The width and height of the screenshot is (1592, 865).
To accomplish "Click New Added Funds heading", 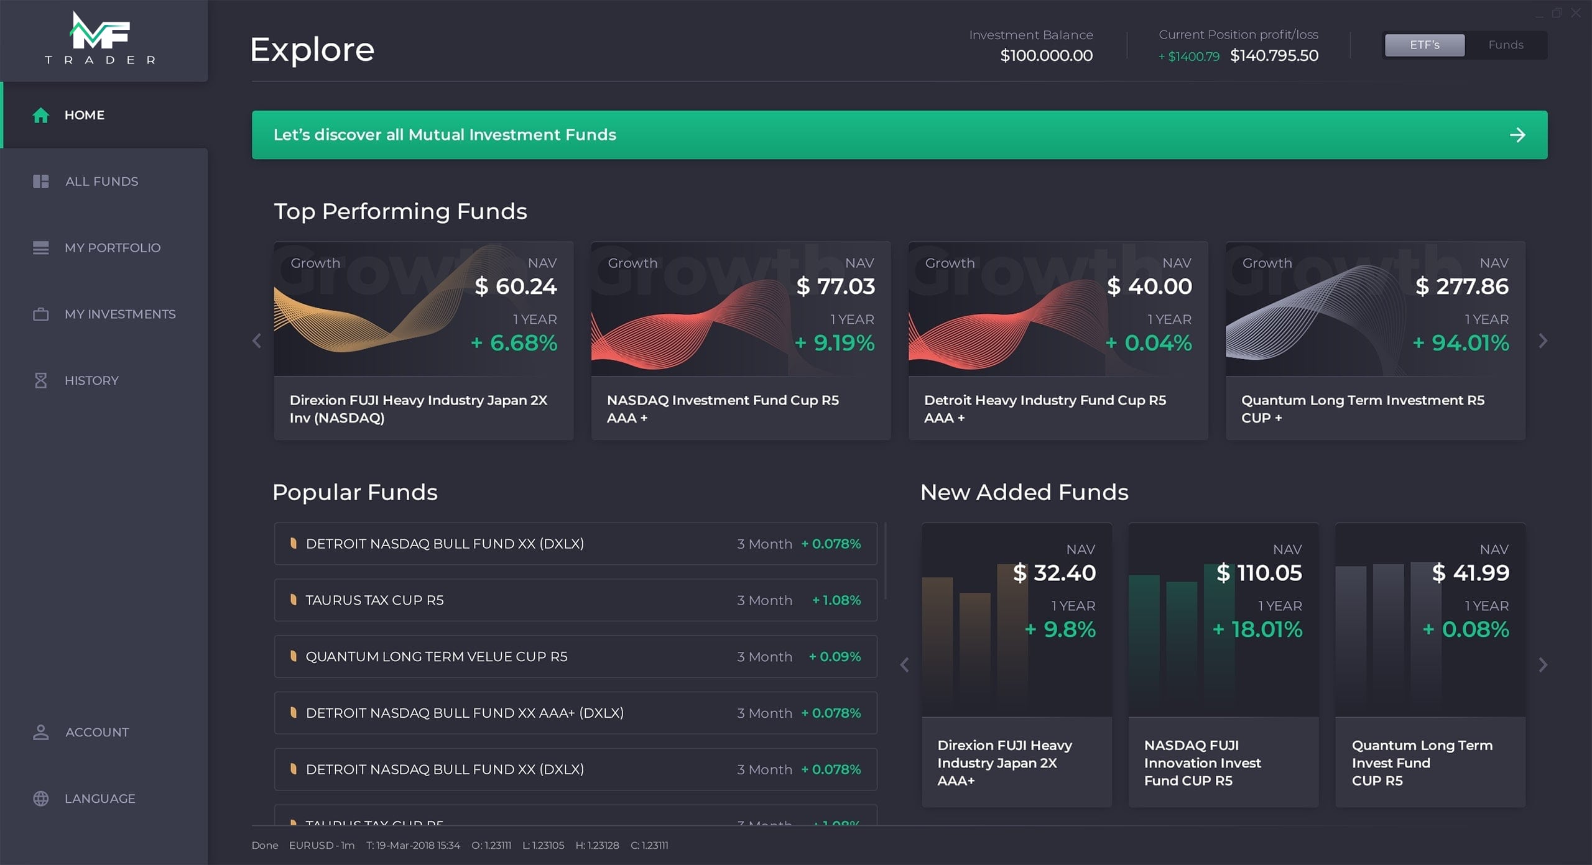I will [1024, 492].
